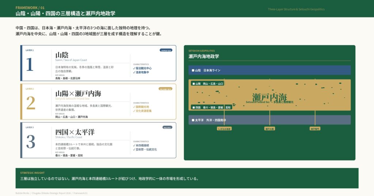Click the 国際観光地 check item
The image size is (374, 196).
(x=141, y=107)
